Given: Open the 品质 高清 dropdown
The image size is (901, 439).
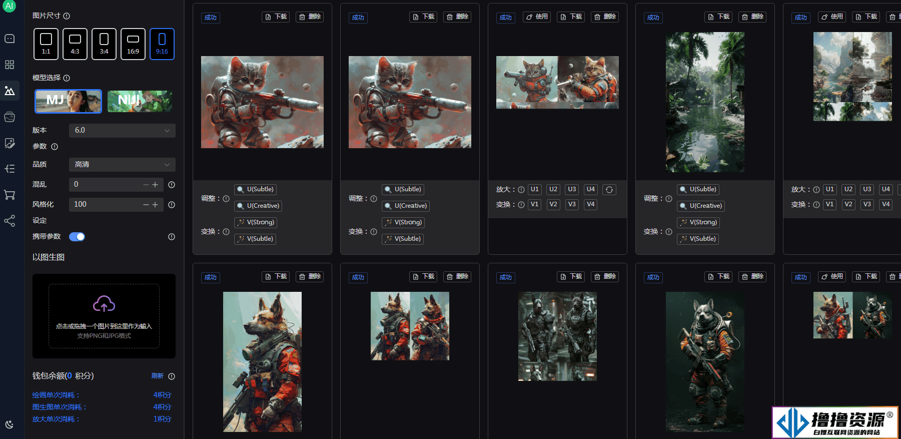Looking at the screenshot, I should click(122, 165).
